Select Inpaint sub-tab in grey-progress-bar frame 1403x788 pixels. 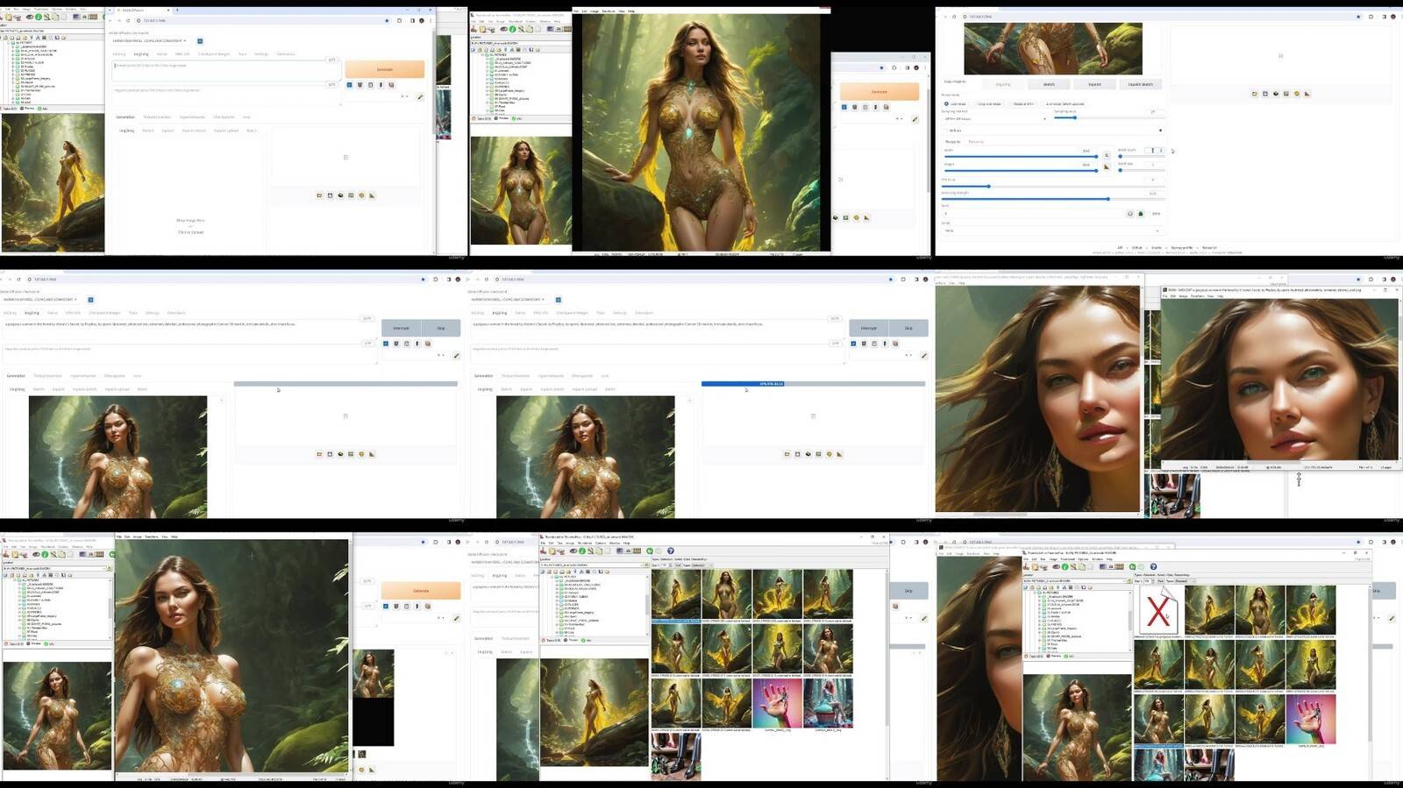click(58, 389)
